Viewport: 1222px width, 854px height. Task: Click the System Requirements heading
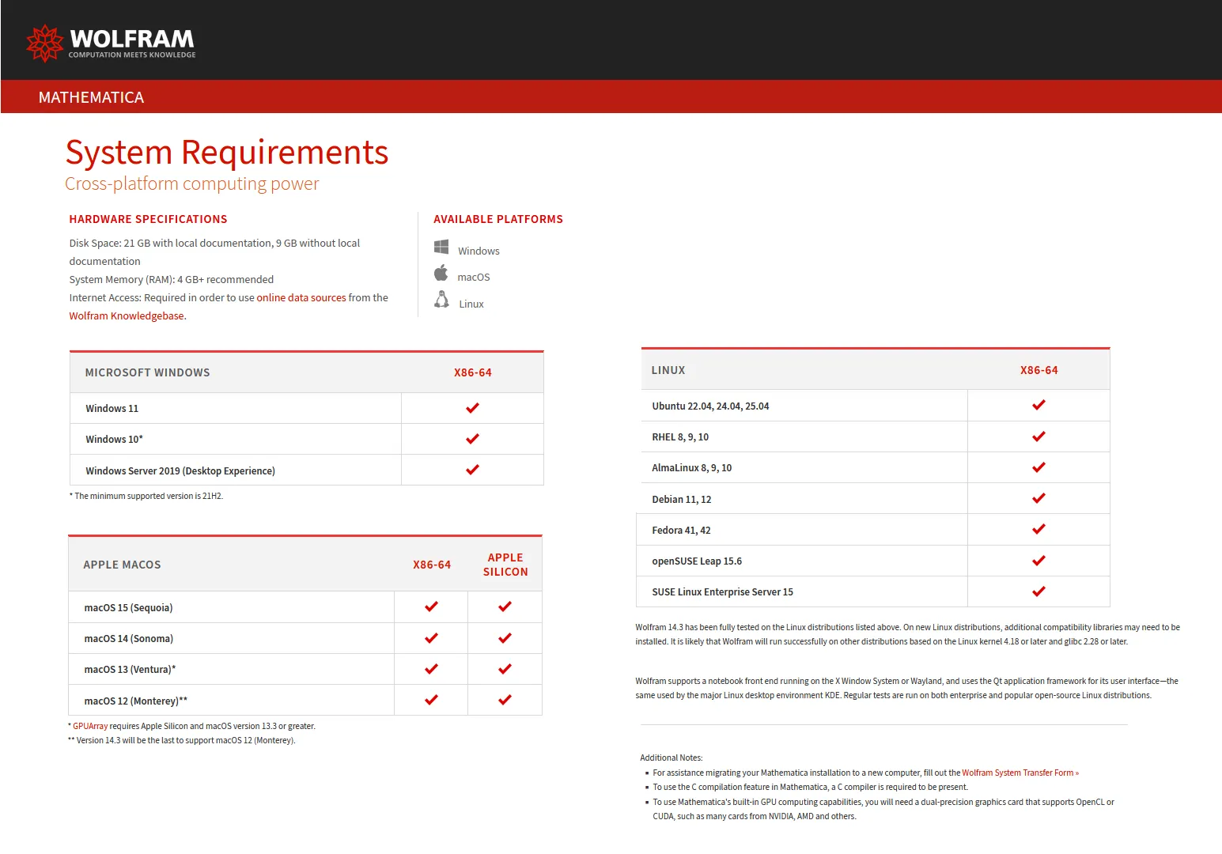click(x=227, y=152)
